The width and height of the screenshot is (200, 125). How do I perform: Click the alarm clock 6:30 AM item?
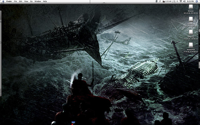[167, 1]
